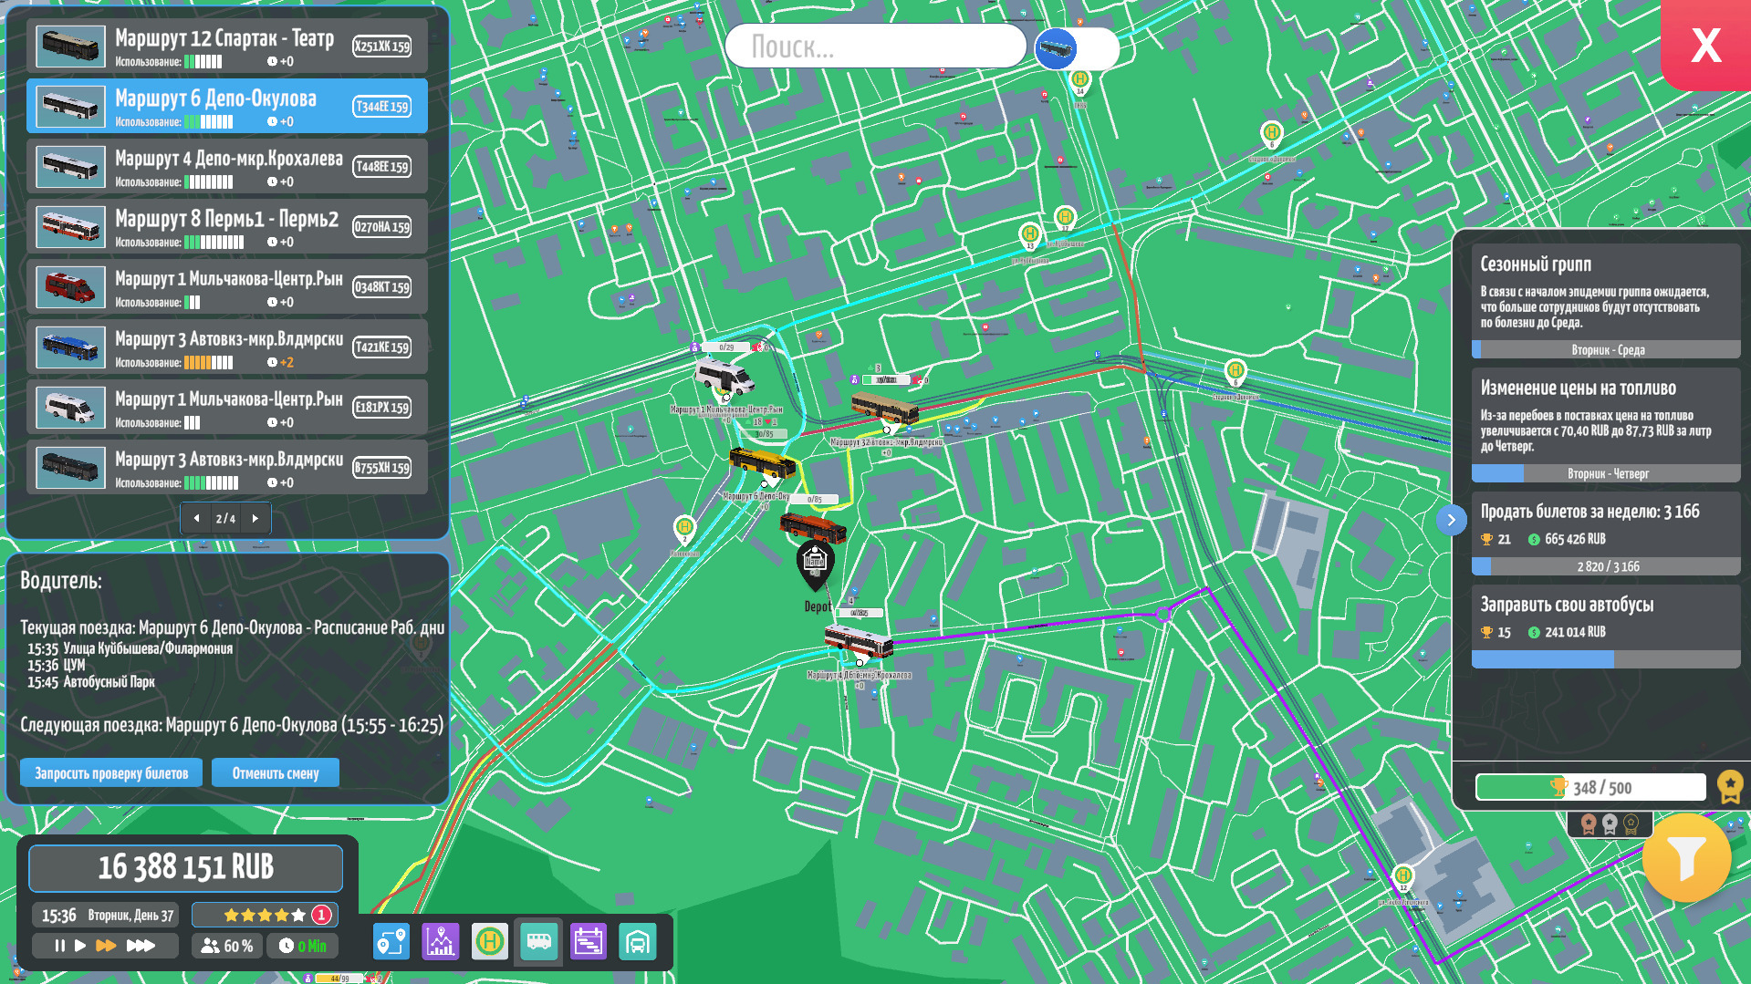1751x984 pixels.
Task: Open the bus depot garage icon
Action: click(638, 941)
